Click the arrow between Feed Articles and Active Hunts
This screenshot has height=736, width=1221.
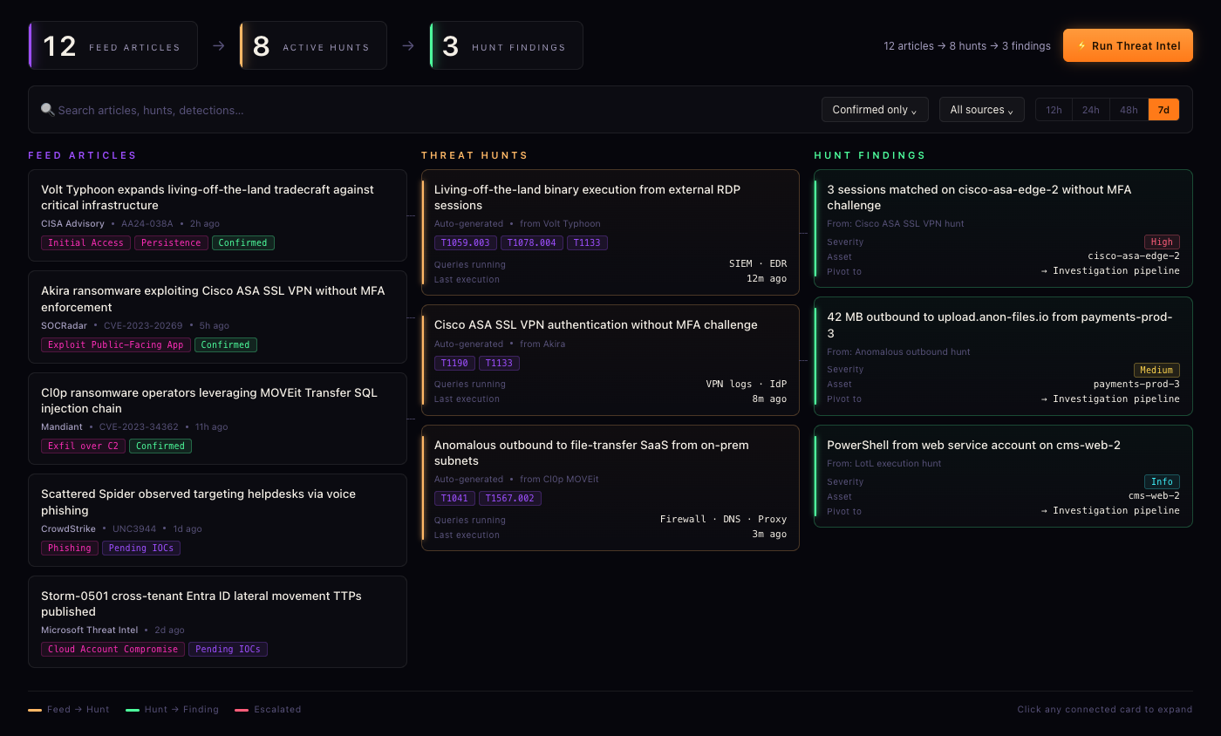pyautogui.click(x=219, y=45)
